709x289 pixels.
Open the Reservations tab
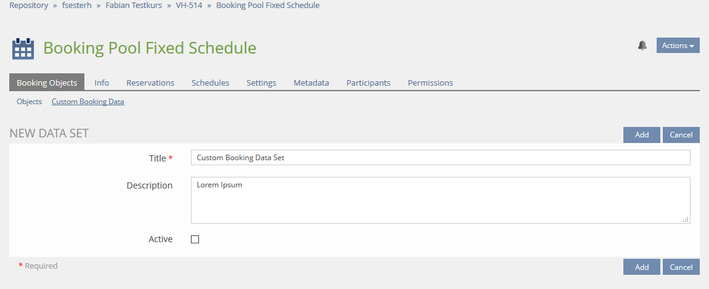(x=150, y=83)
